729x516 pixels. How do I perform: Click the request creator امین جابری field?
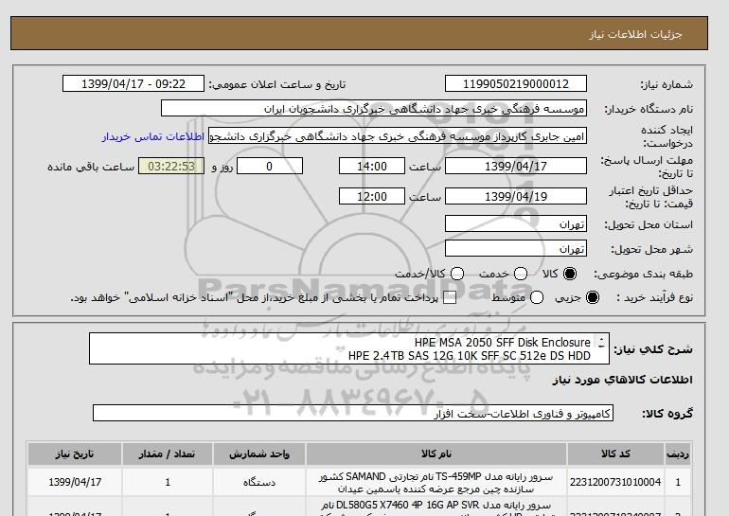tap(398, 136)
